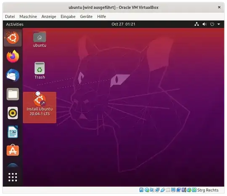The height and width of the screenshot is (196, 227).
Task: Click the display status bar icon
Action: click(x=173, y=190)
